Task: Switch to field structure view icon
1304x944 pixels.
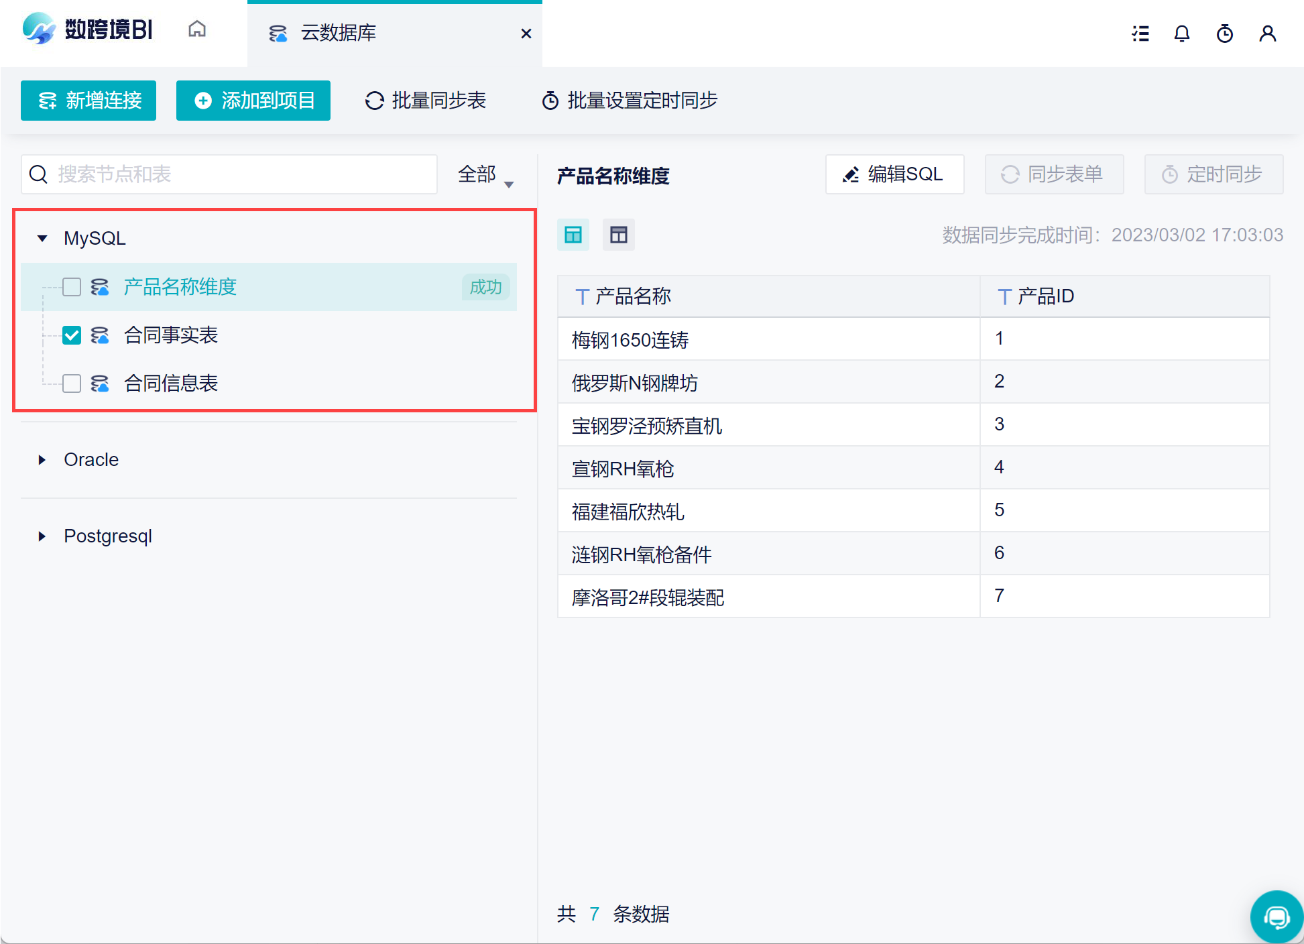Action: pos(618,235)
